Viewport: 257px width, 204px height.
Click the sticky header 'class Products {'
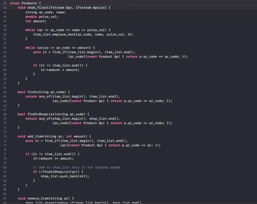25,3
